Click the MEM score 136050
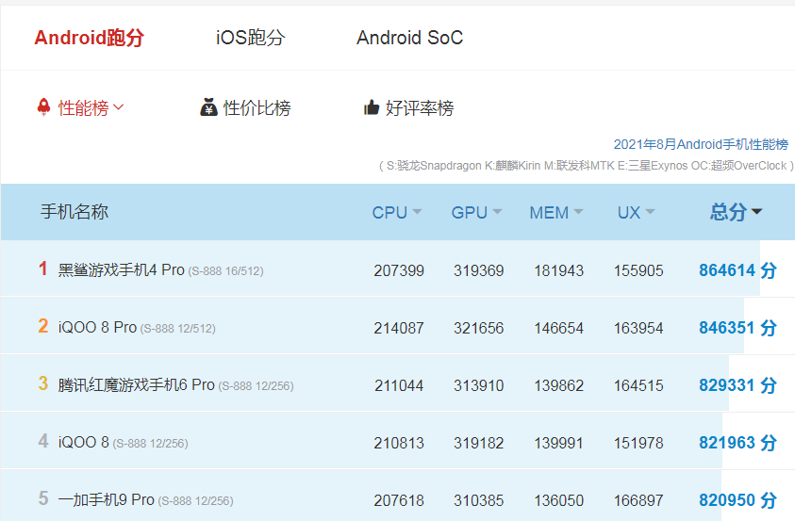The image size is (795, 521). point(558,501)
